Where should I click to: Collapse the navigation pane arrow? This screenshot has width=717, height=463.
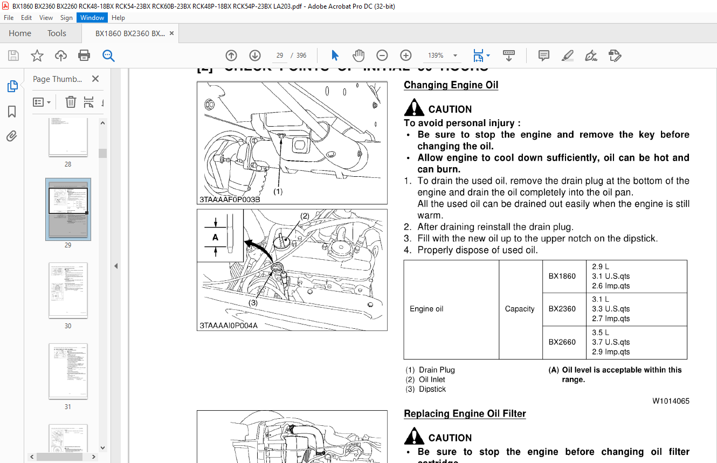tap(115, 266)
